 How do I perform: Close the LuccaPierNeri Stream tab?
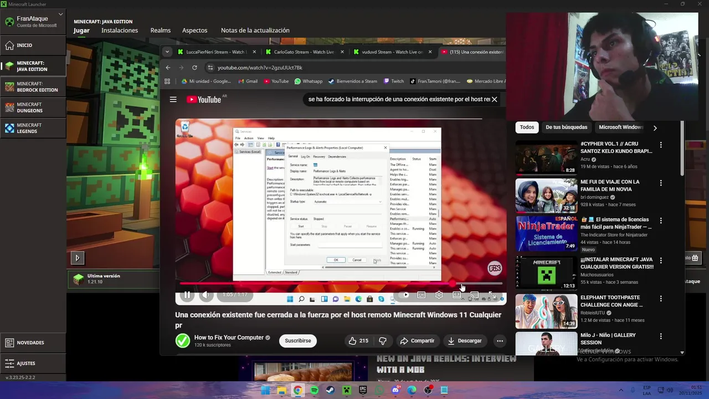tap(254, 52)
